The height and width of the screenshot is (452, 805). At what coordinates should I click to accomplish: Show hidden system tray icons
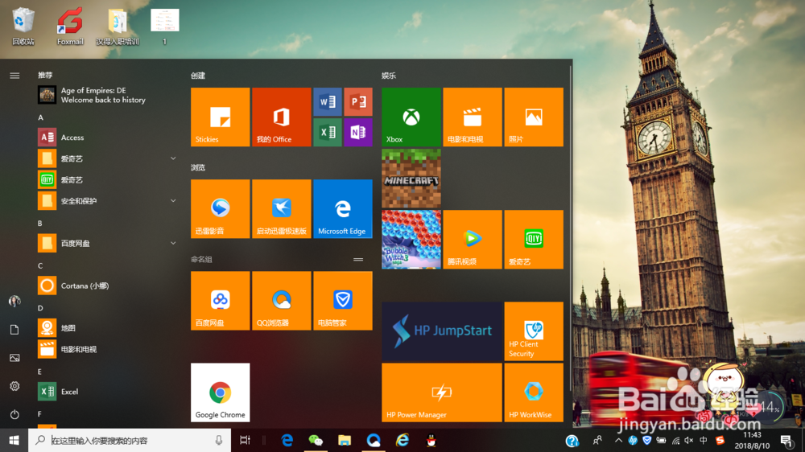click(x=618, y=440)
